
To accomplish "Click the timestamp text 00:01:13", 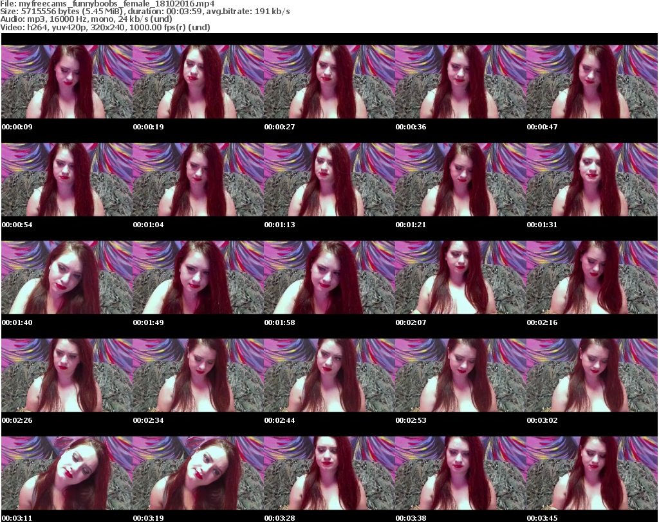I will point(279,225).
